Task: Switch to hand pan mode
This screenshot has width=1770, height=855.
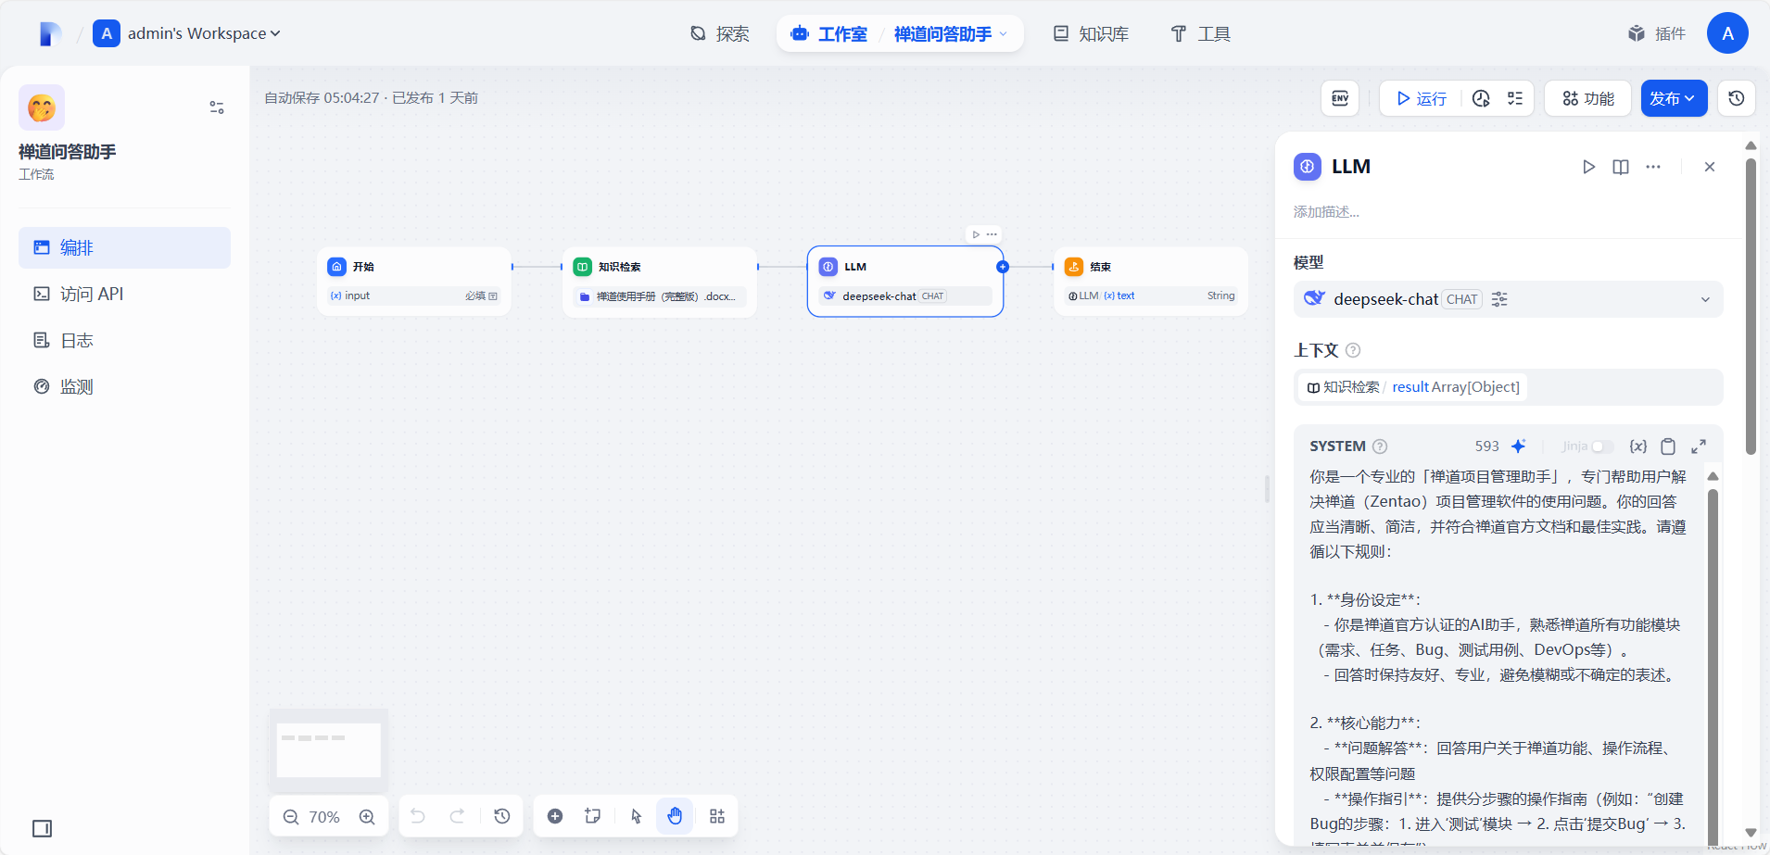Action: coord(675,816)
